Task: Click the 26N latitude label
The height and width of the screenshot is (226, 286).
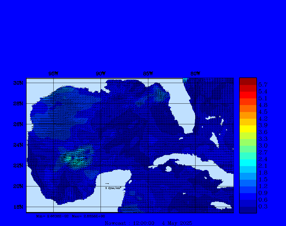Action: click(18, 124)
